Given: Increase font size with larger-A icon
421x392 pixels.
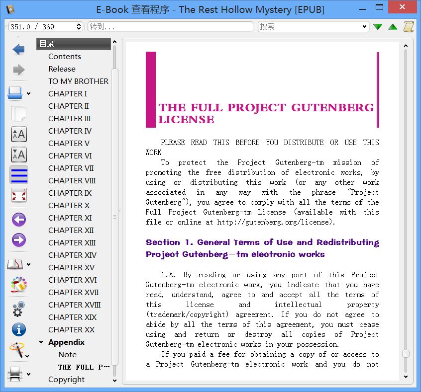Looking at the screenshot, I should (18, 134).
